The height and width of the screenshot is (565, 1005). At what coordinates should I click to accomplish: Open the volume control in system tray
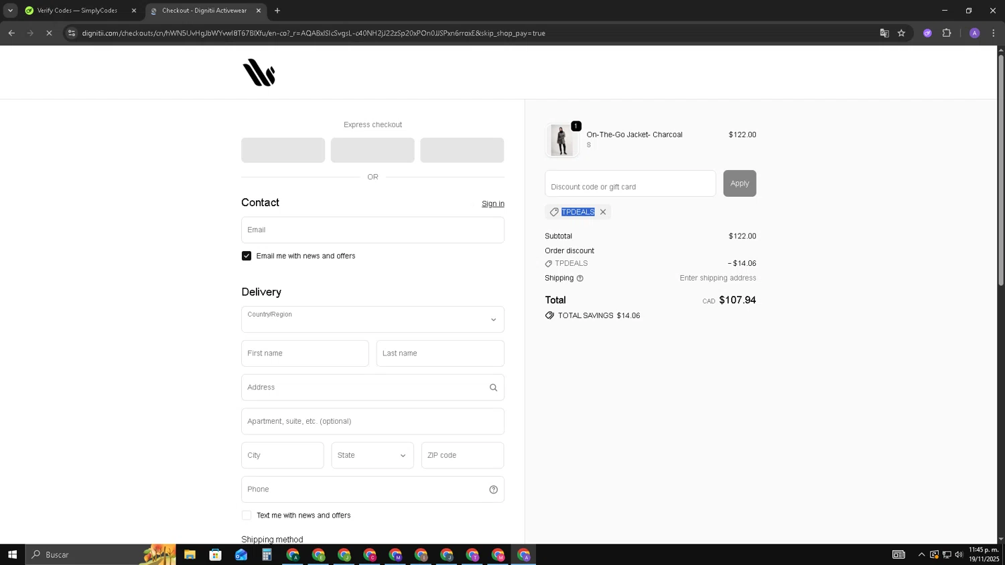pyautogui.click(x=959, y=554)
